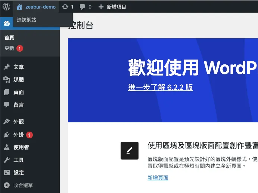Select 造訪網站 from the dropdown
Image resolution: width=258 pixels, height=193 pixels.
(27, 20)
